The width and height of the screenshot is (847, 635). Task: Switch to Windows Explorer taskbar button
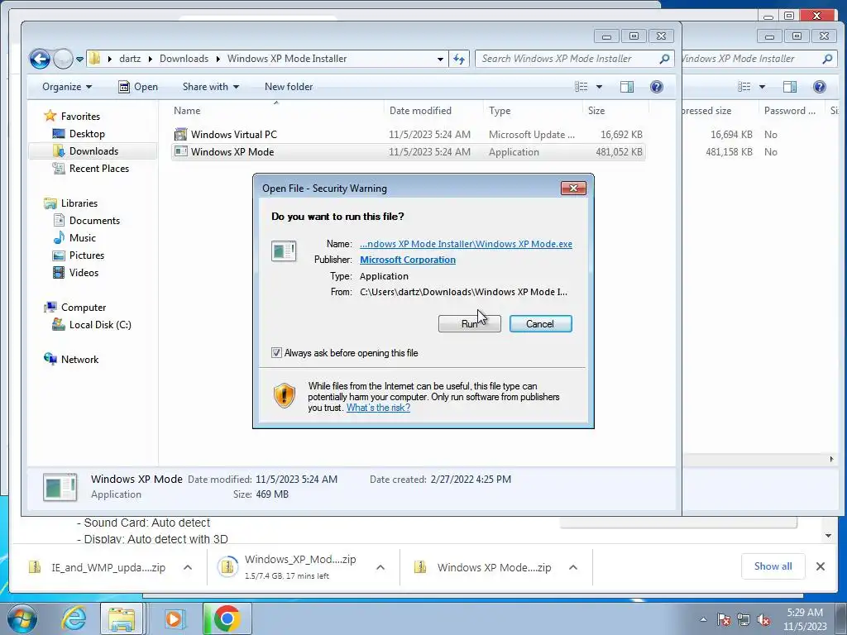122,618
